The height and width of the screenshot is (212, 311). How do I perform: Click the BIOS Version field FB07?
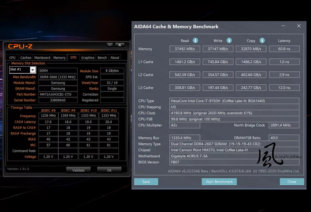tap(234, 162)
